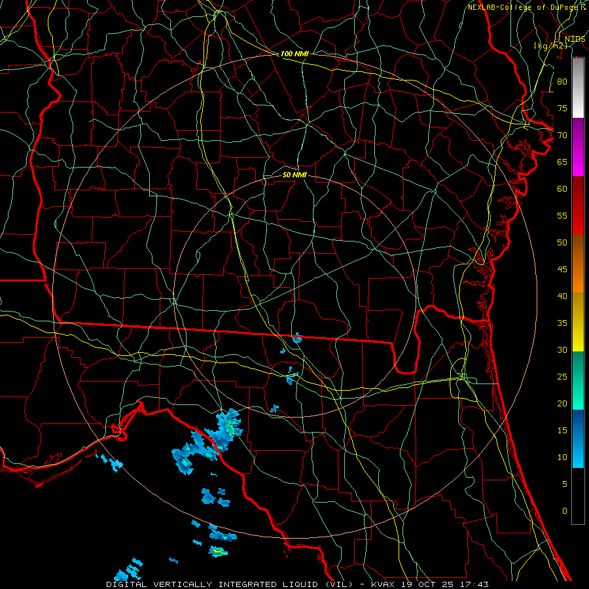The width and height of the screenshot is (589, 589).
Task: Click the "NIDS" label above the scale
Action: (575, 39)
